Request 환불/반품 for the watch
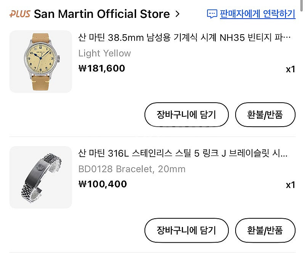The image size is (305, 259). pyautogui.click(x=265, y=114)
